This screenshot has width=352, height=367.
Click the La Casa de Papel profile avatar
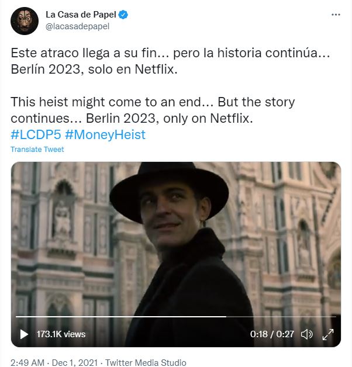(24, 21)
